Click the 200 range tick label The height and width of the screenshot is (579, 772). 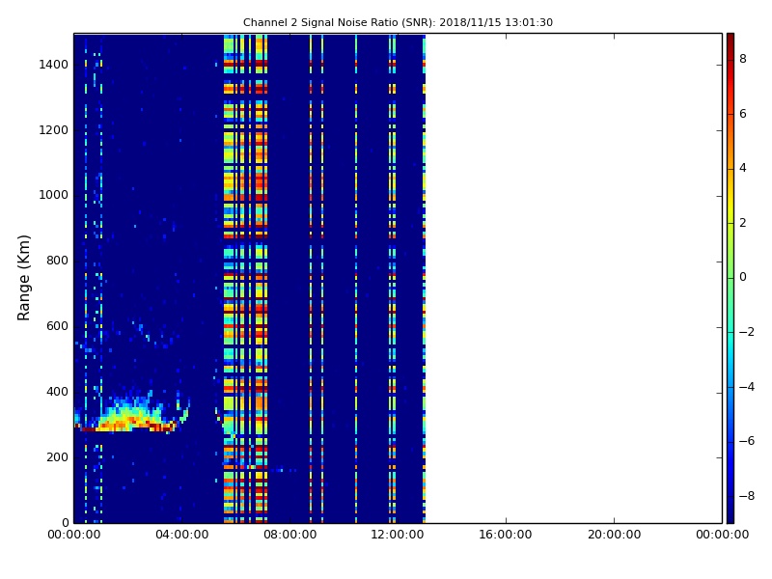pyautogui.click(x=57, y=456)
